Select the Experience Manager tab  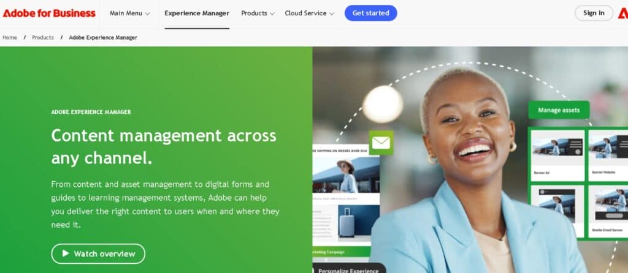(x=197, y=13)
